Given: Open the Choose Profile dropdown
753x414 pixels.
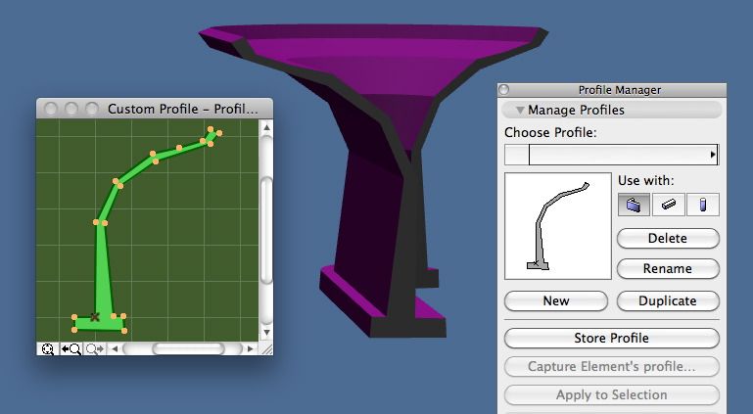Looking at the screenshot, I should [x=611, y=155].
